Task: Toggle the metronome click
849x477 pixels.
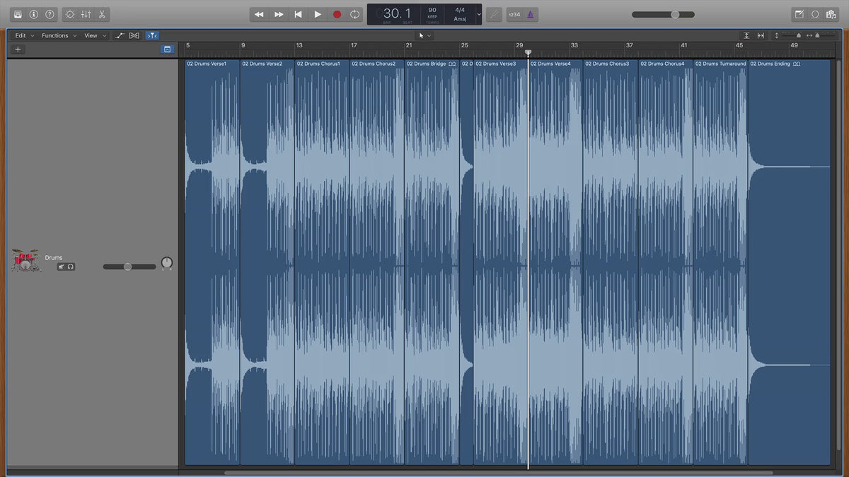Action: [x=531, y=14]
